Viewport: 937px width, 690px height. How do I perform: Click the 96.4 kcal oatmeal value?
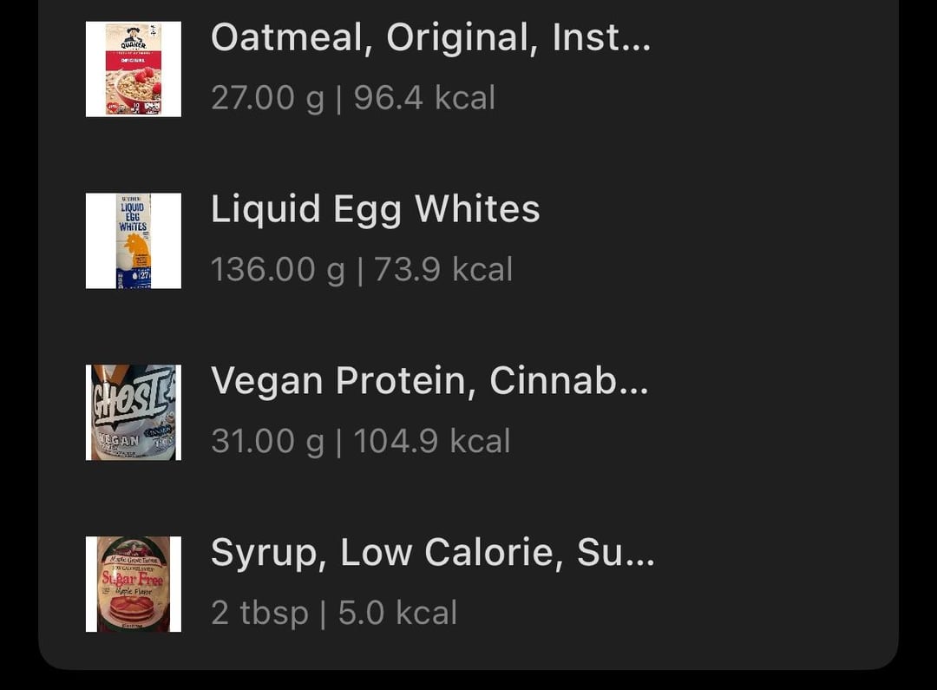point(424,98)
